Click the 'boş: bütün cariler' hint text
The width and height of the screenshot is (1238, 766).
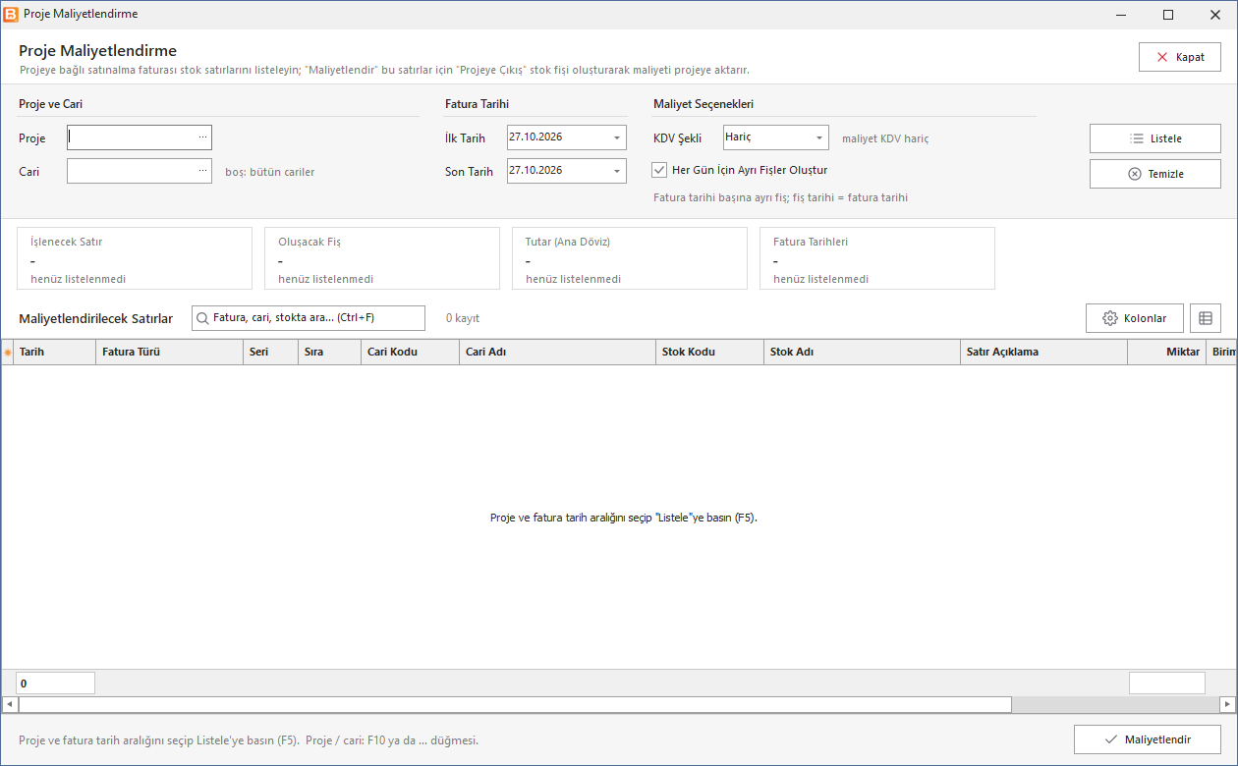click(x=270, y=172)
